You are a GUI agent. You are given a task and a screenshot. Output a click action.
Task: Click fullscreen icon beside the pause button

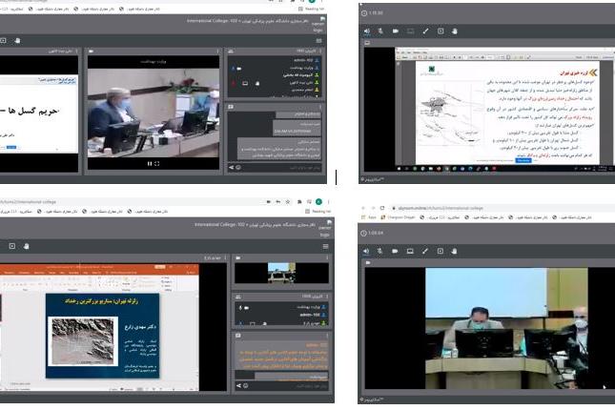(157, 163)
